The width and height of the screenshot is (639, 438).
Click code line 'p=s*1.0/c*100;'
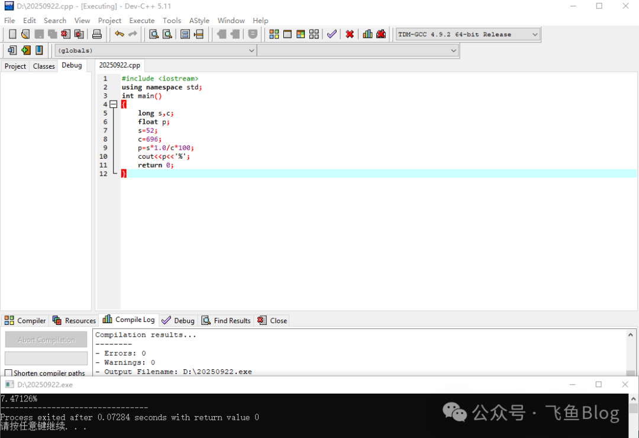[x=166, y=147]
